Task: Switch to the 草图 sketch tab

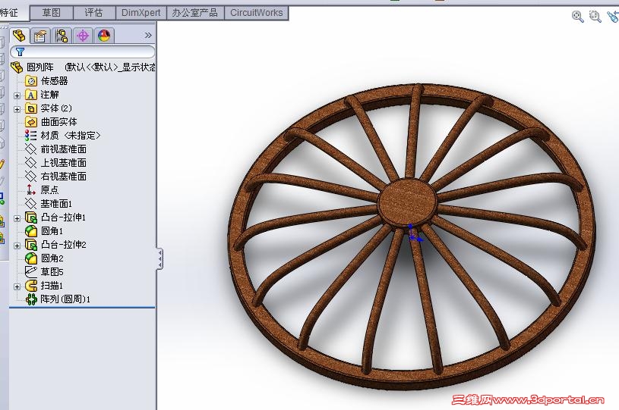Action: coord(52,13)
